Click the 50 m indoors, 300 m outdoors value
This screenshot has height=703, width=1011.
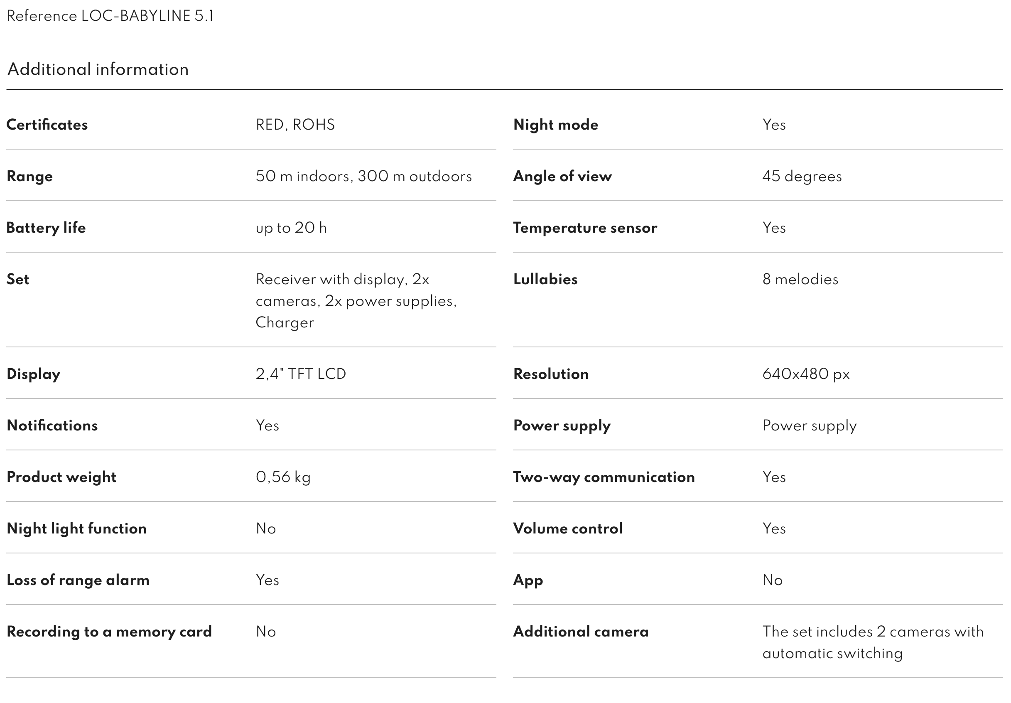click(364, 176)
